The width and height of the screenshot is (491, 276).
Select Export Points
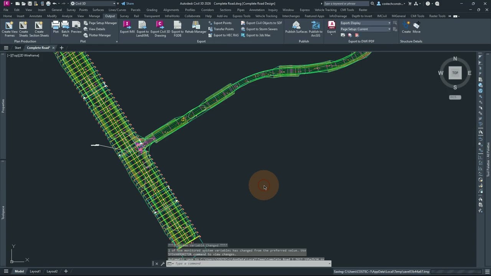point(220,23)
